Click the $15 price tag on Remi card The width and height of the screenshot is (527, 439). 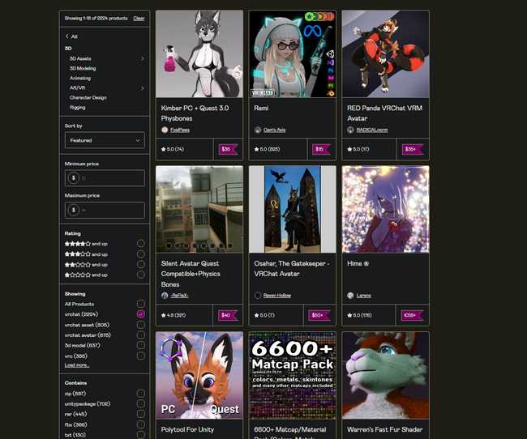pyautogui.click(x=320, y=149)
